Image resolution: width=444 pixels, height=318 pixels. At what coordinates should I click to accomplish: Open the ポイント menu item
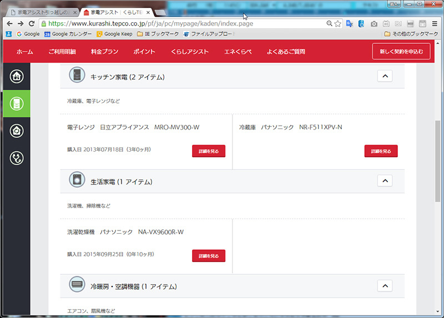[144, 52]
